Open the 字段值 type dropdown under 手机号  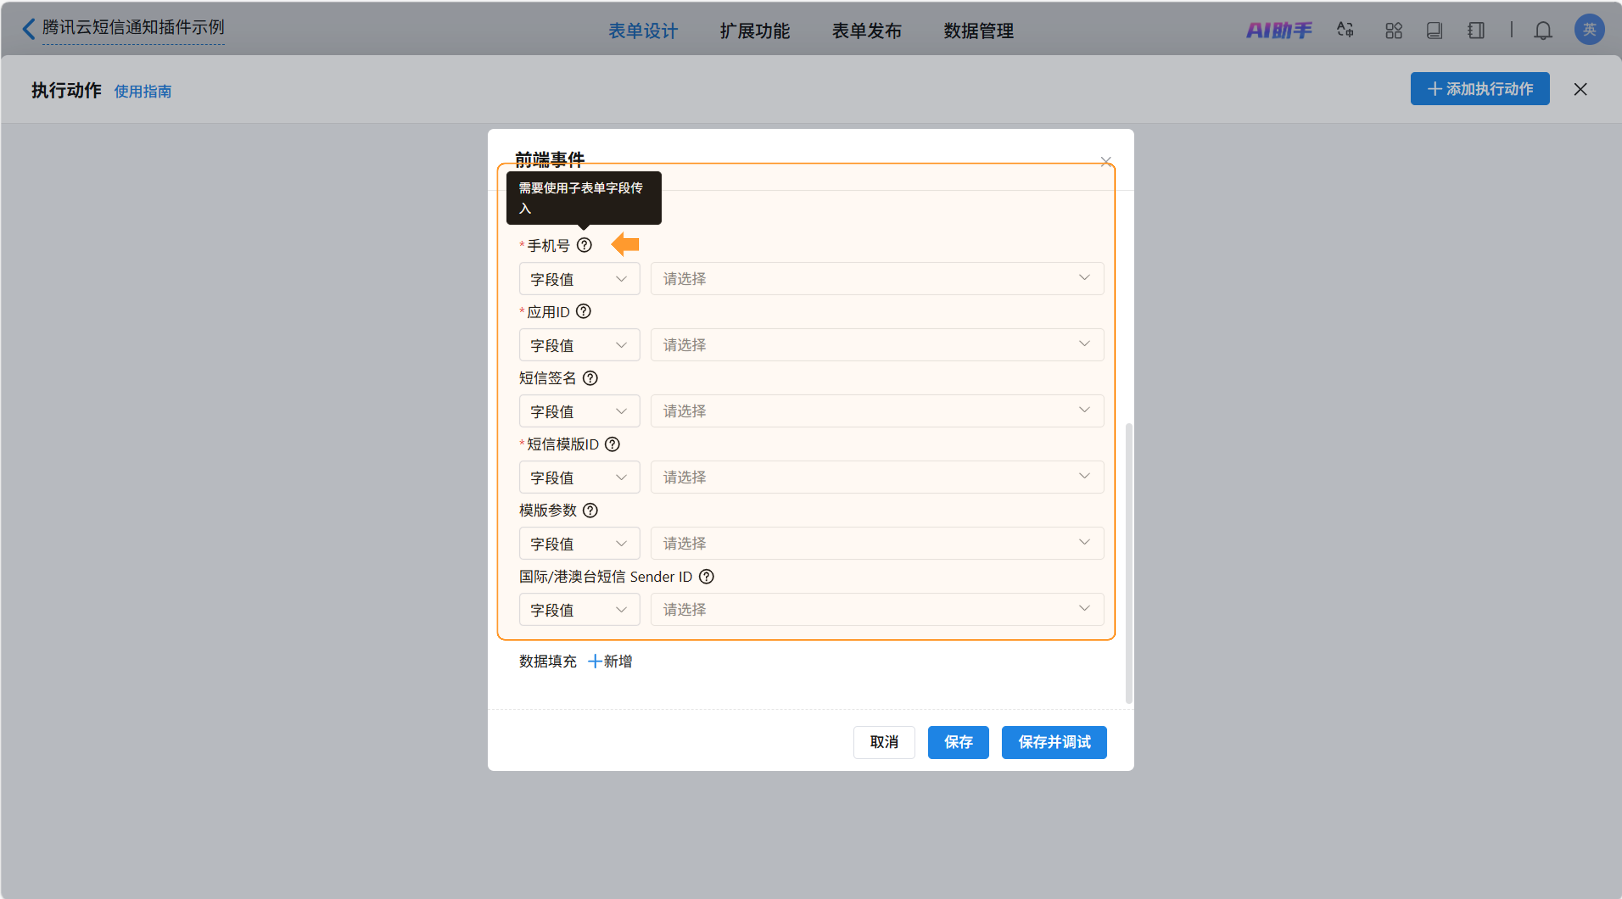point(579,279)
